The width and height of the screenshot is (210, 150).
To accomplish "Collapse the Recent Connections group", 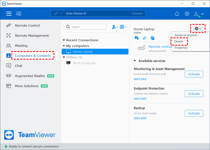I will pos(64,40).
